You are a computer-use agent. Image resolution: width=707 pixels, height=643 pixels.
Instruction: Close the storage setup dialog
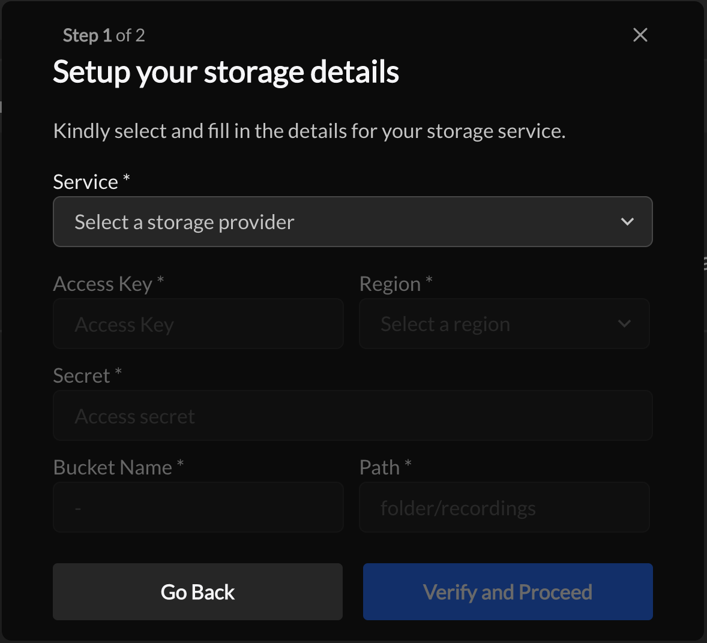point(640,35)
